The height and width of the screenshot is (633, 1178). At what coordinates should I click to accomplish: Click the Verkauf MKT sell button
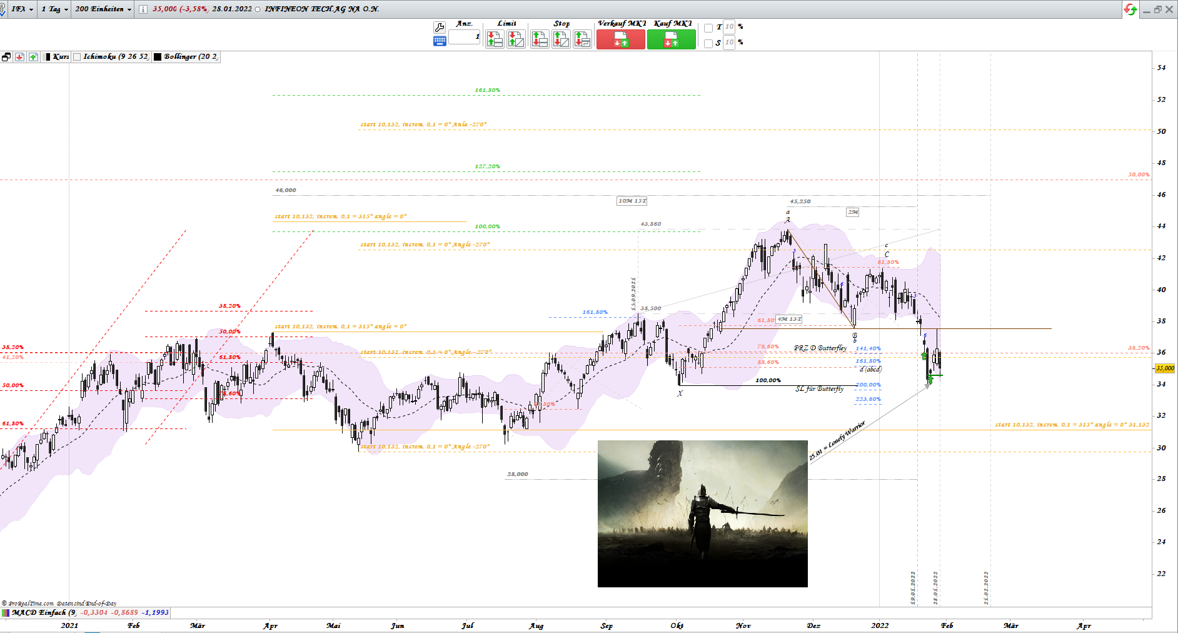621,39
